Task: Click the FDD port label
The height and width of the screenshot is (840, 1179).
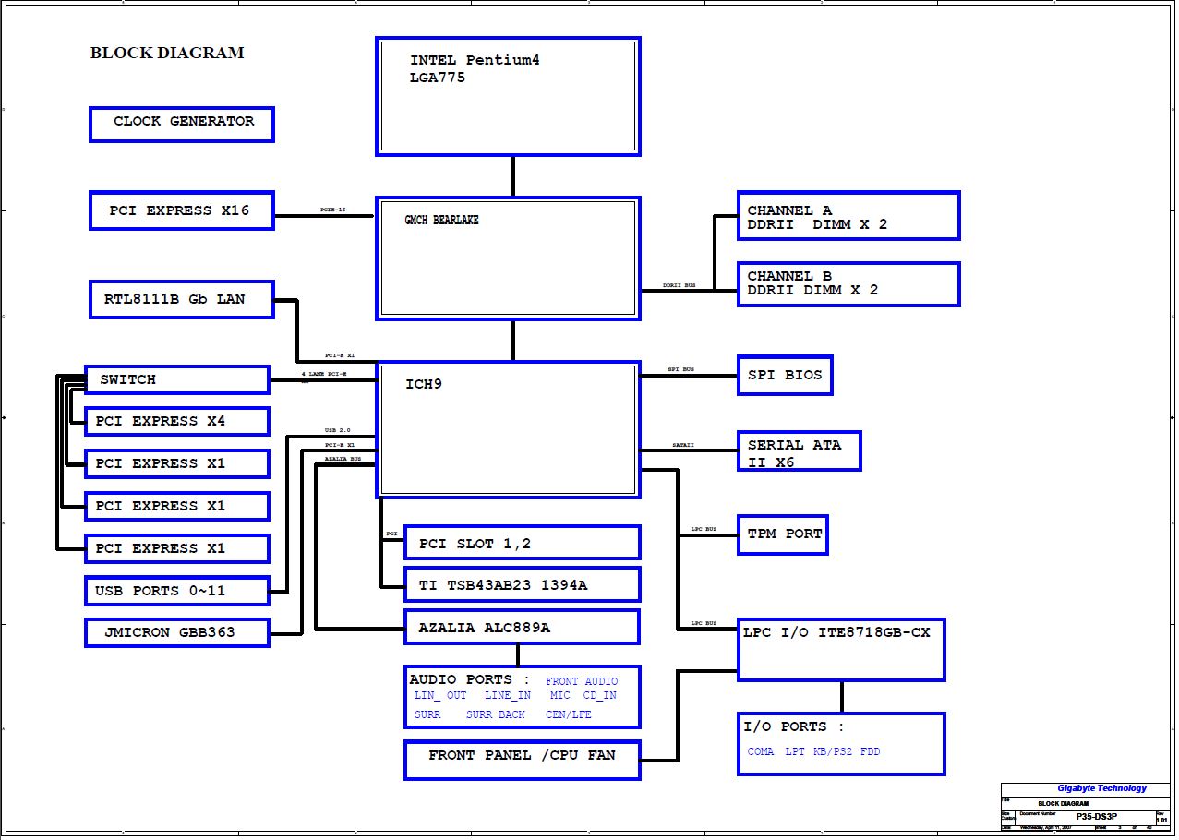Action: [871, 751]
